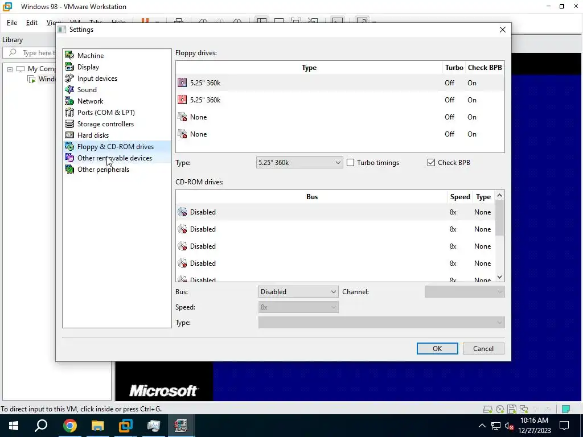The image size is (583, 437).
Task: Open the Display settings category
Action: [88, 67]
